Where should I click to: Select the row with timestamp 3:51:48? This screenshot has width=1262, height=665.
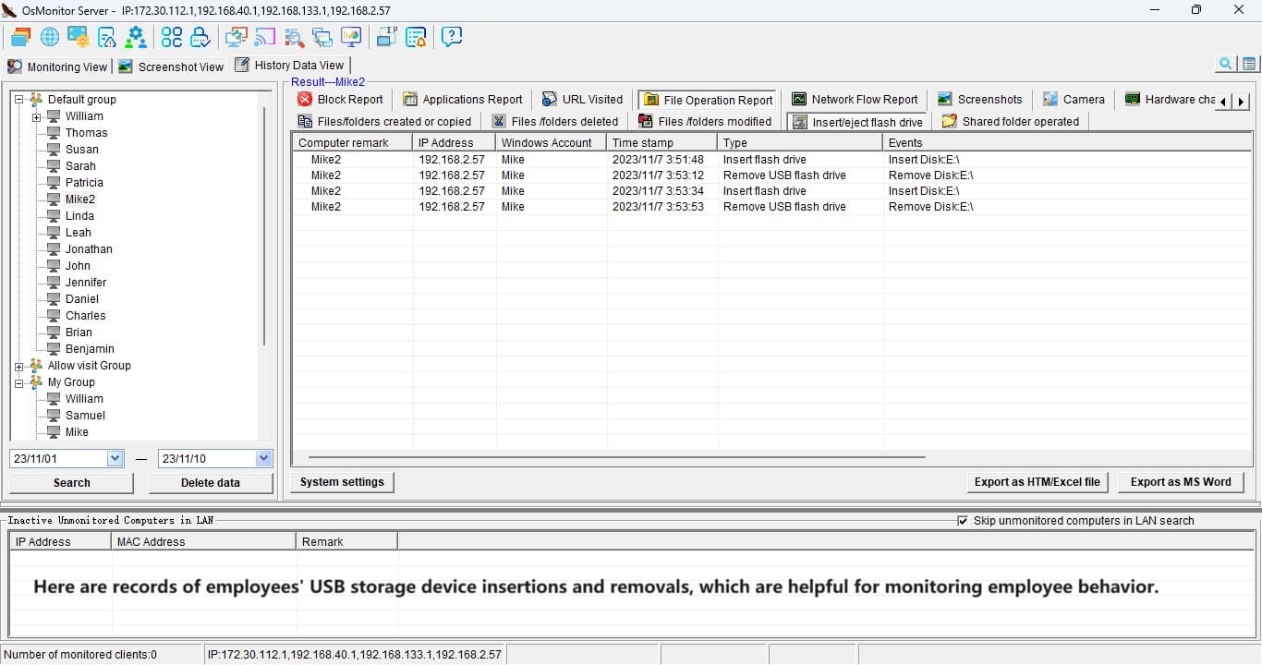pyautogui.click(x=771, y=160)
